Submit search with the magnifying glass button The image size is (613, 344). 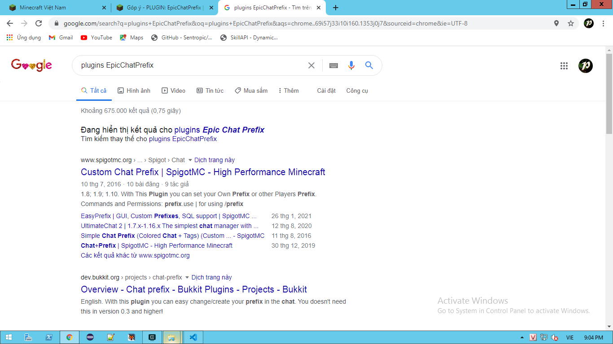(369, 65)
